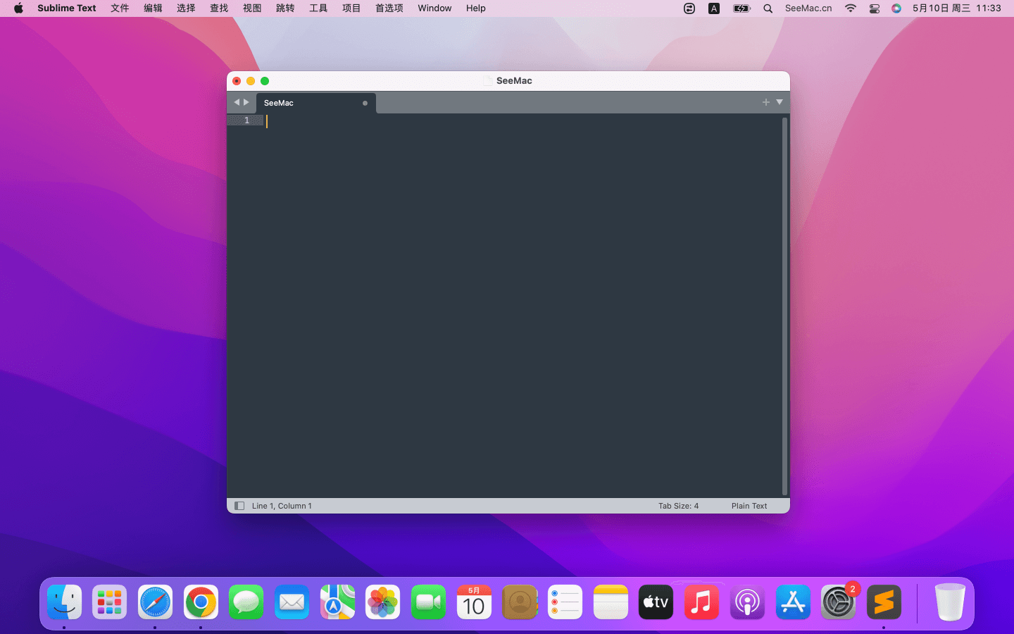Open Maps from the Dock
1014x634 pixels.
pos(337,602)
